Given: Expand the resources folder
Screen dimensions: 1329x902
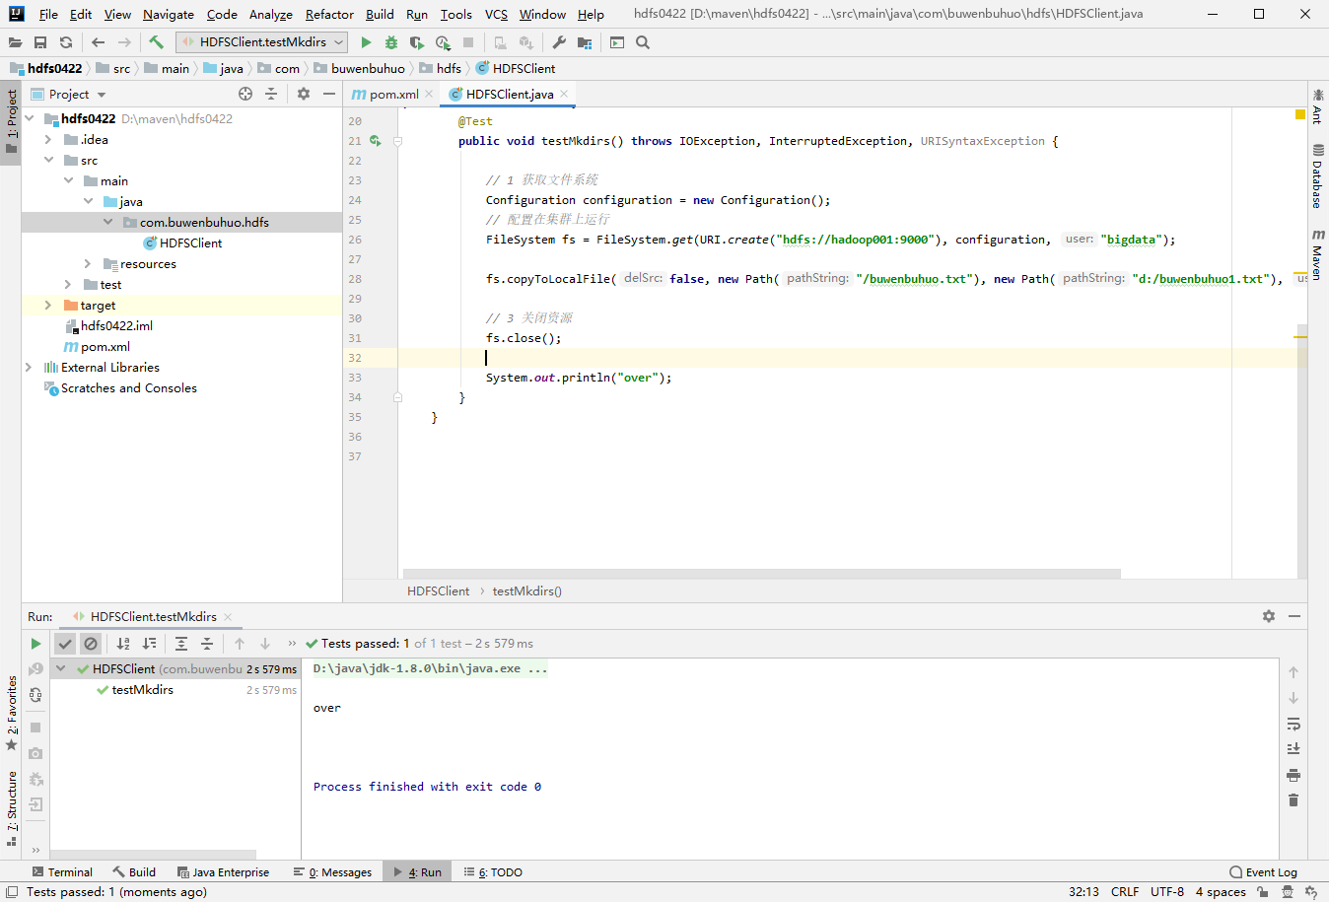Looking at the screenshot, I should (x=88, y=264).
